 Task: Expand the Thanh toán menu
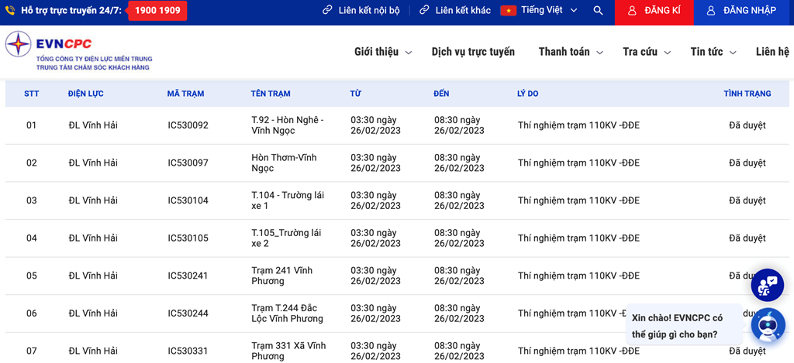[570, 52]
